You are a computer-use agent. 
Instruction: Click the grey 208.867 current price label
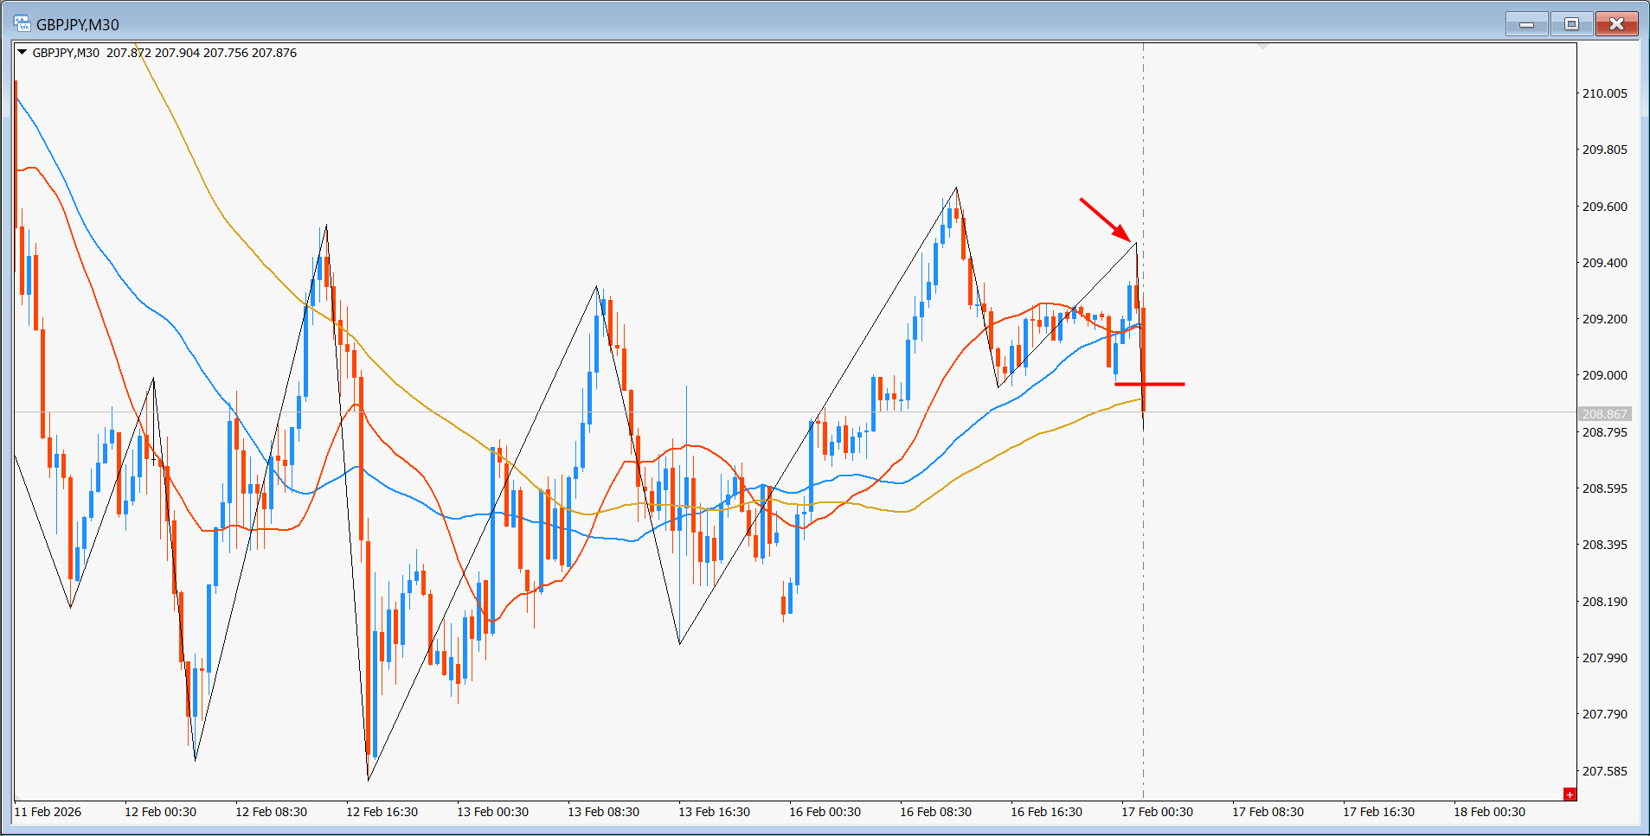(1604, 414)
